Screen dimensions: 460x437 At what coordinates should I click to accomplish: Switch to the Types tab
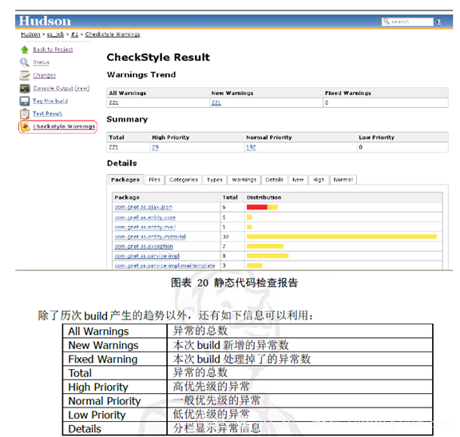[215, 180]
